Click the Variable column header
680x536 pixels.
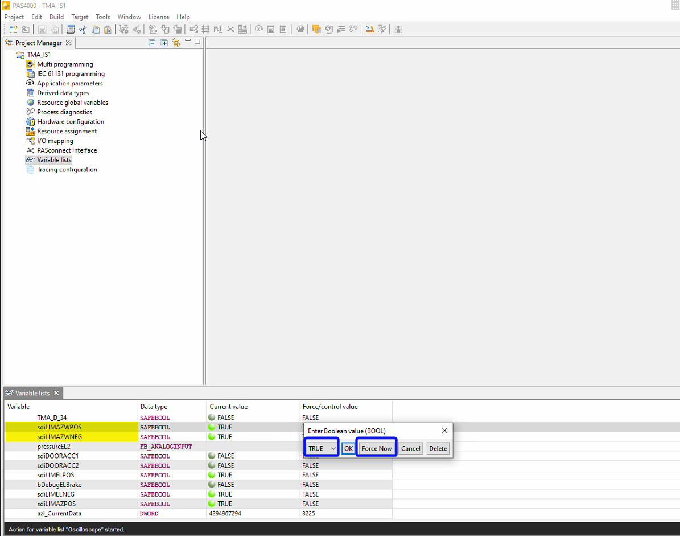(70, 407)
